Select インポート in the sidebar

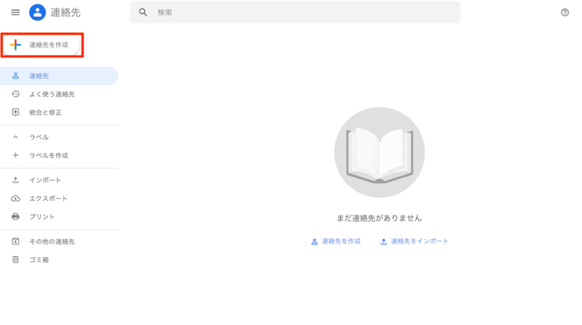[x=45, y=180]
